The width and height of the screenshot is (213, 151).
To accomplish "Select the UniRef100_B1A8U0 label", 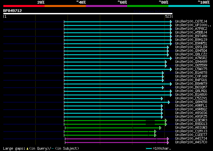I will point(191,95).
